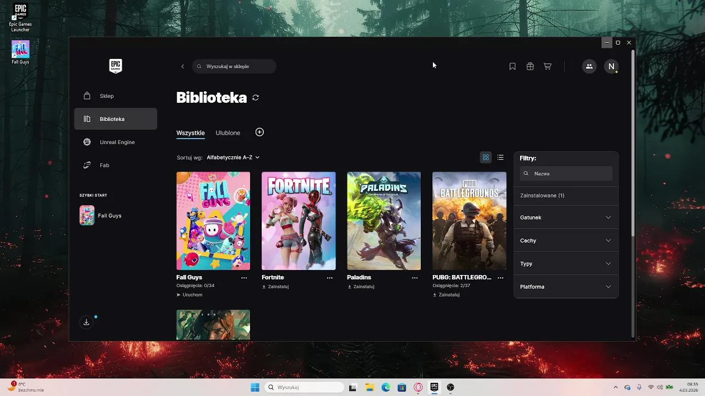
Task: Switch to the Wszystkie tab
Action: [191, 133]
